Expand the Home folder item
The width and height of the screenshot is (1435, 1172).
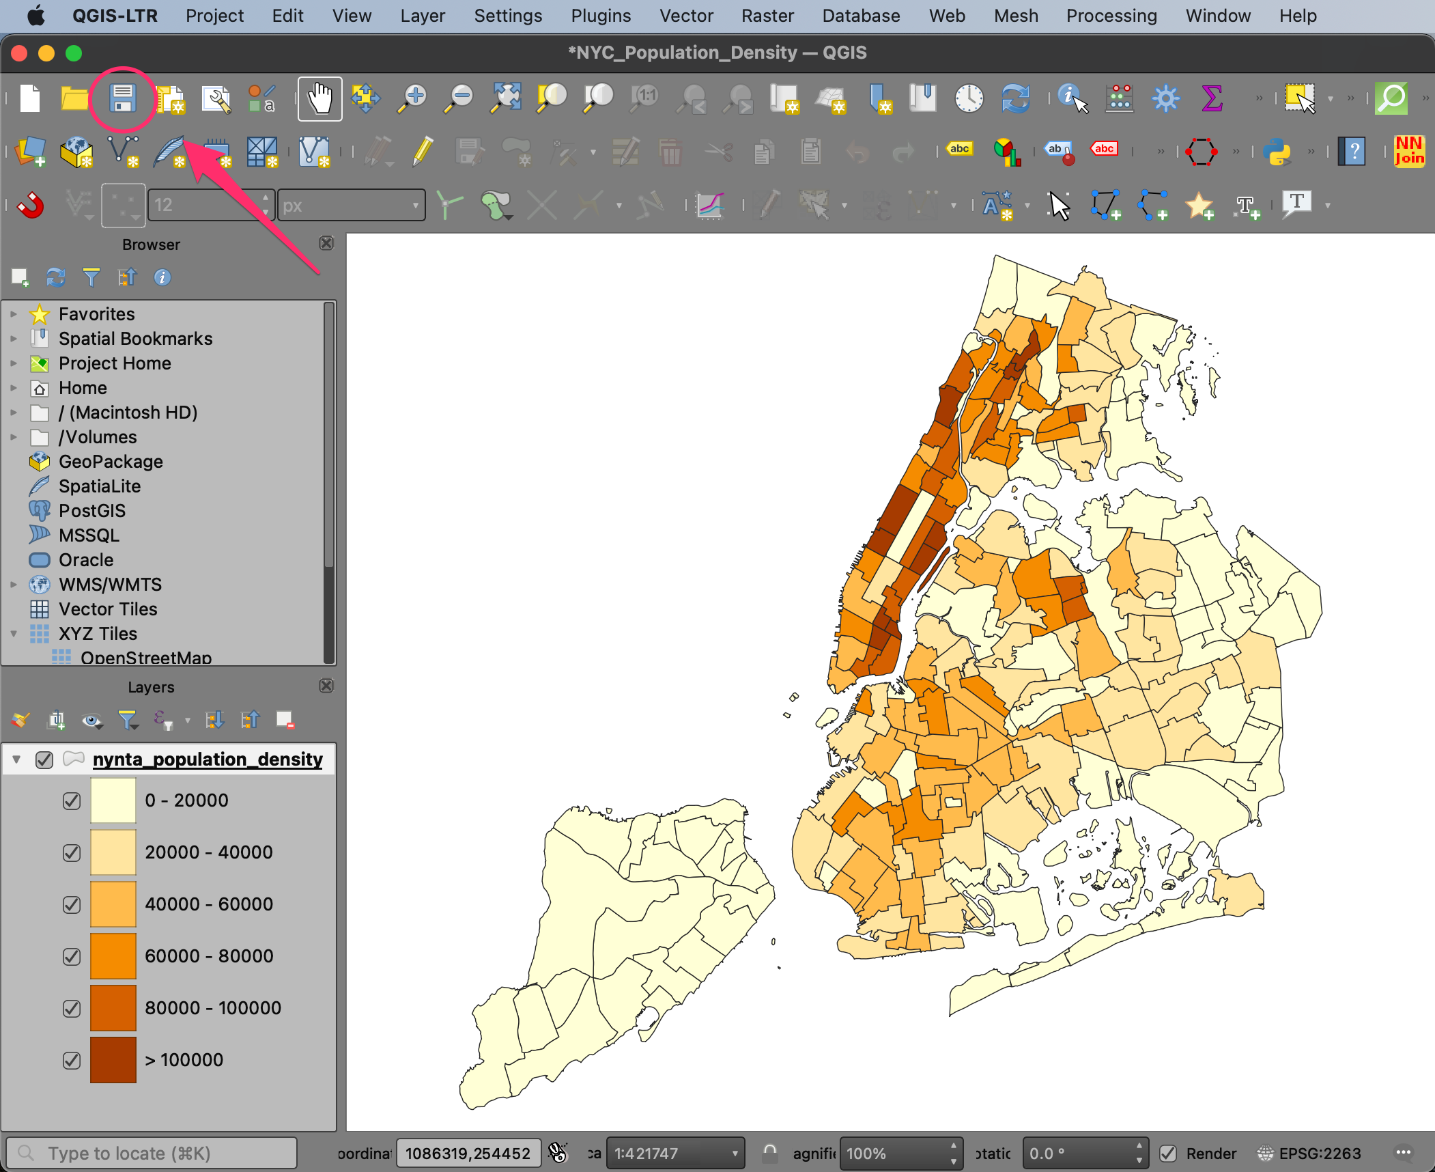click(14, 388)
